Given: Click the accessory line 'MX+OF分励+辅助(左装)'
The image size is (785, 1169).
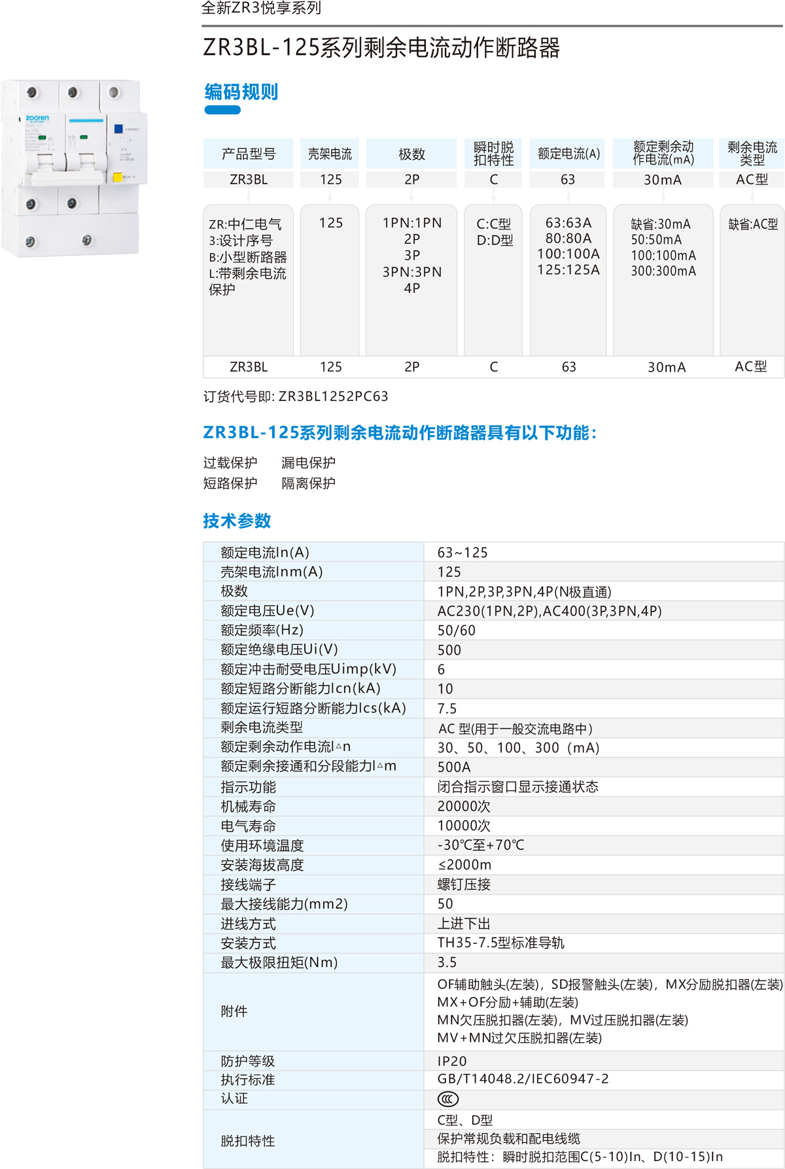Looking at the screenshot, I should click(x=508, y=1002).
